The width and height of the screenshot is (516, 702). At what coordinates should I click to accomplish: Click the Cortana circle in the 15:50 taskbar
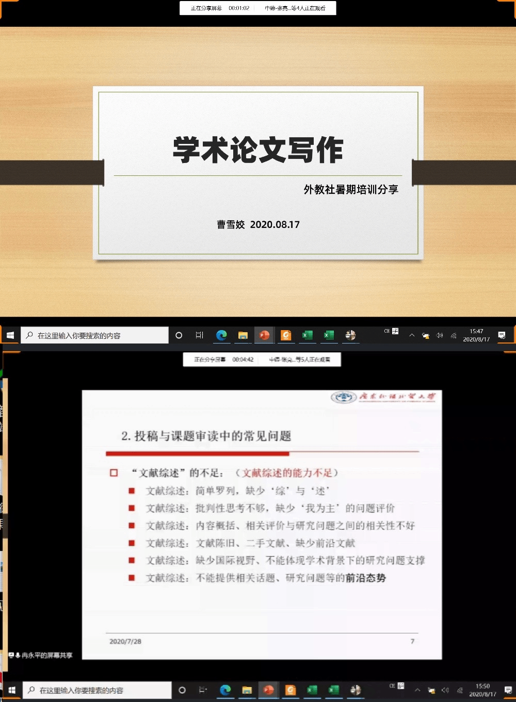pyautogui.click(x=182, y=690)
